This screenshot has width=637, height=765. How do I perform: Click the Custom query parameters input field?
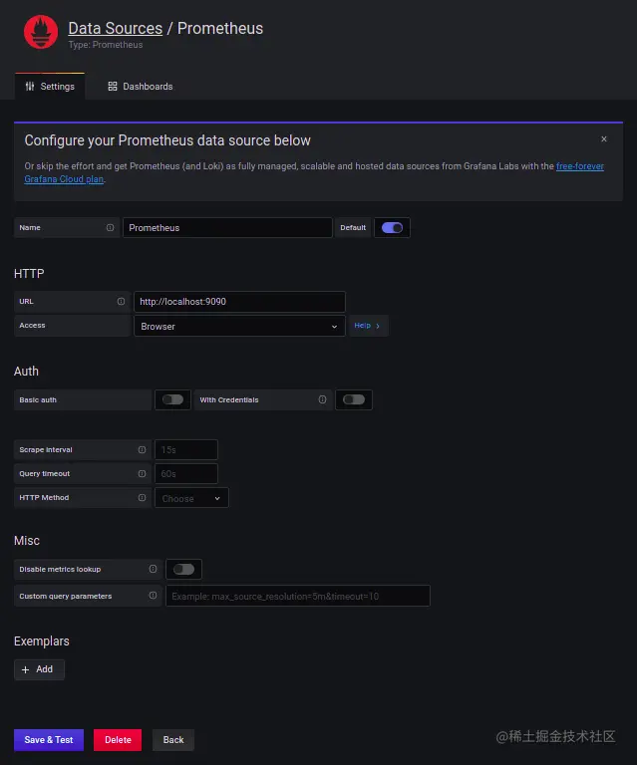[298, 596]
